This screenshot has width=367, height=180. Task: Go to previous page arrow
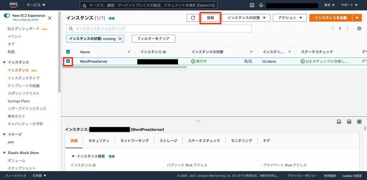click(x=332, y=29)
